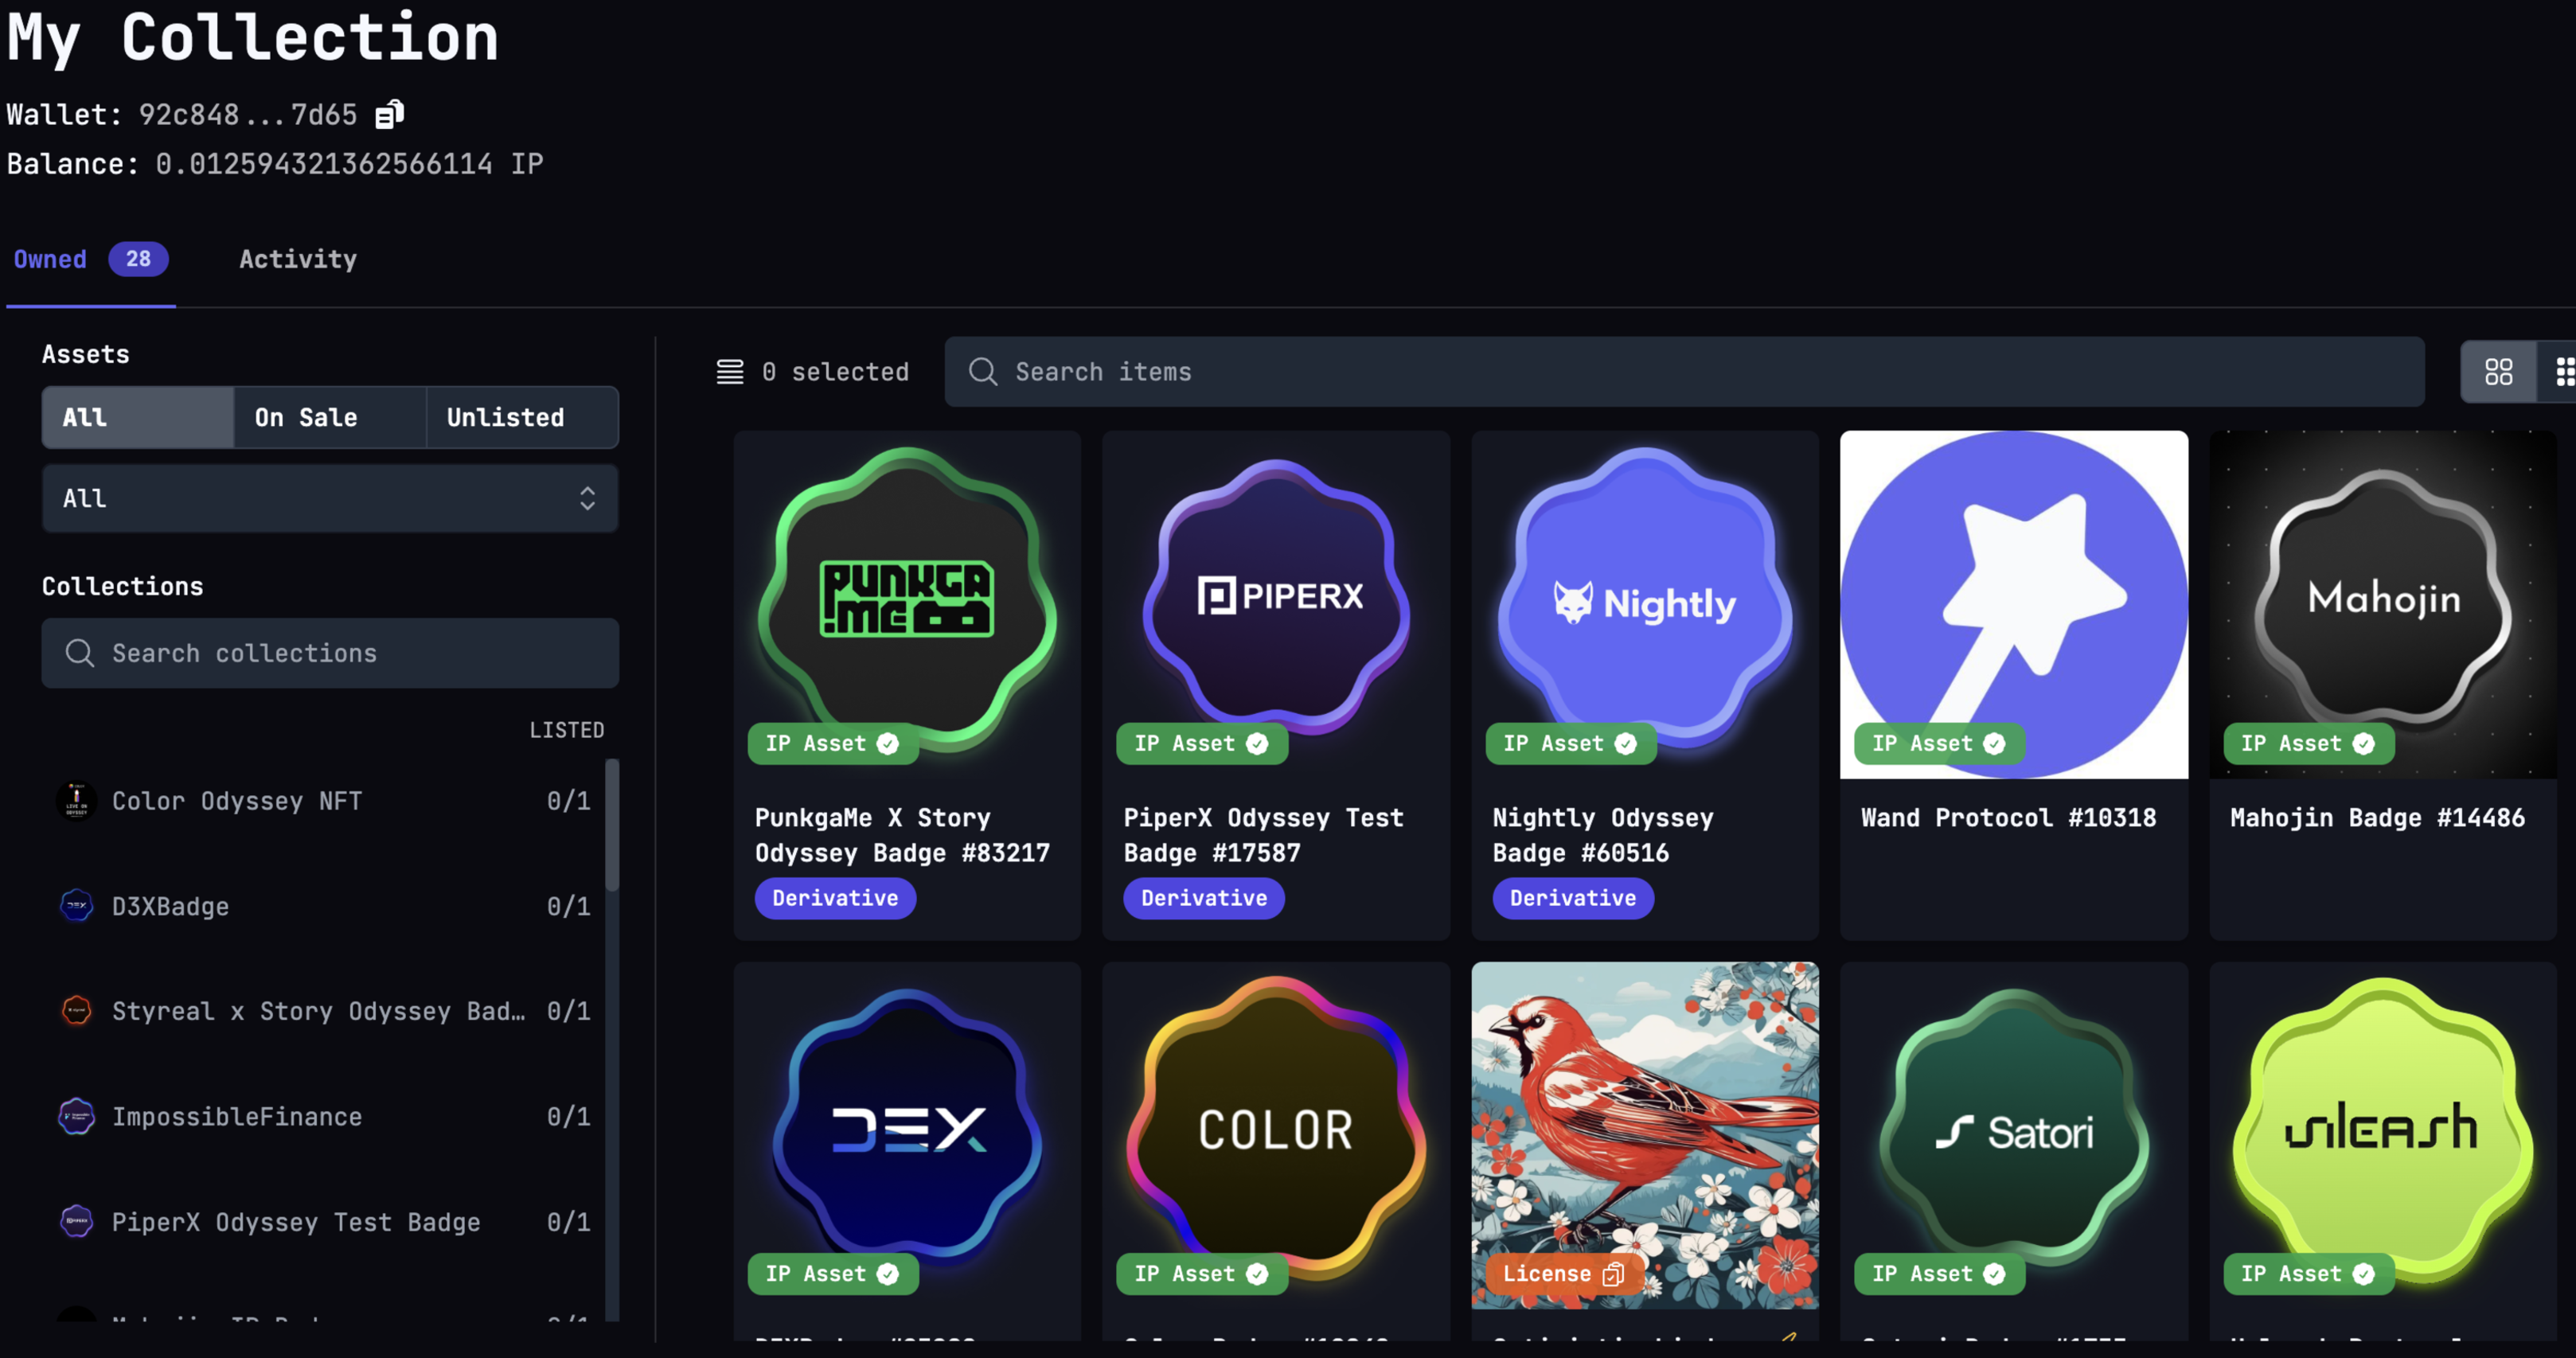
Task: Click the magnifier icon in Search items
Action: 983,372
